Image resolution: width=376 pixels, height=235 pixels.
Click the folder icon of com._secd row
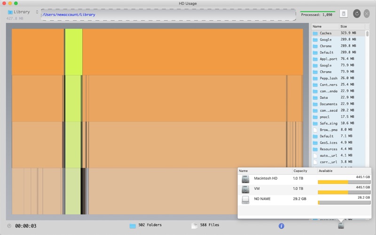(315, 111)
